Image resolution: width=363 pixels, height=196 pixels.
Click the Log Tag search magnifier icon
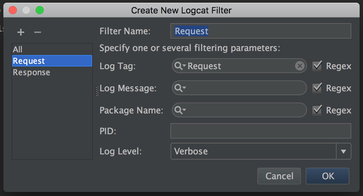179,66
